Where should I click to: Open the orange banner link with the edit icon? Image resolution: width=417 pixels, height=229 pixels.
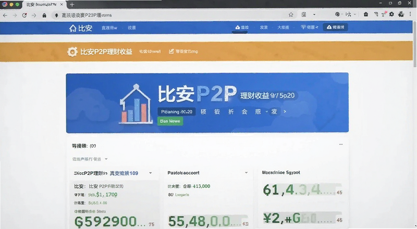[x=183, y=52]
